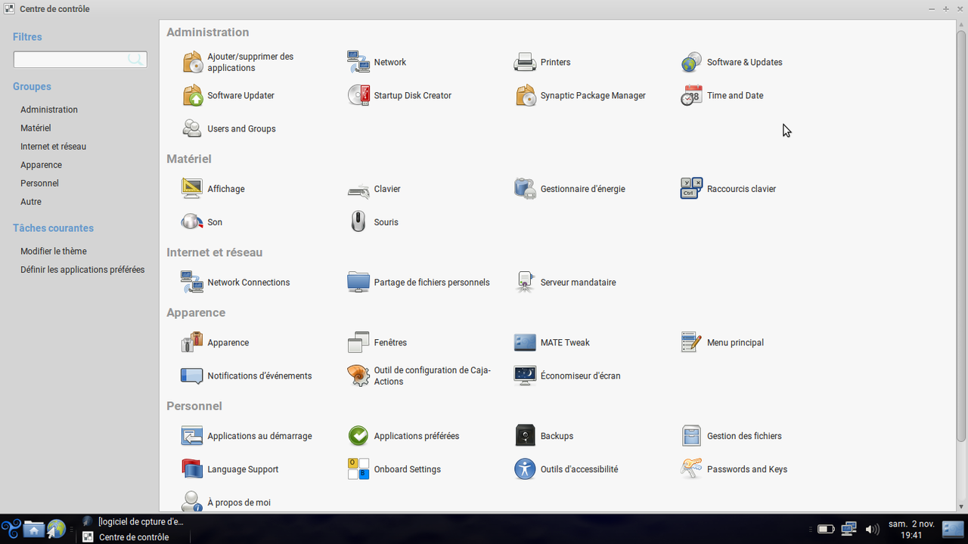
Task: Open Économiseur d'écran settings
Action: (x=567, y=376)
